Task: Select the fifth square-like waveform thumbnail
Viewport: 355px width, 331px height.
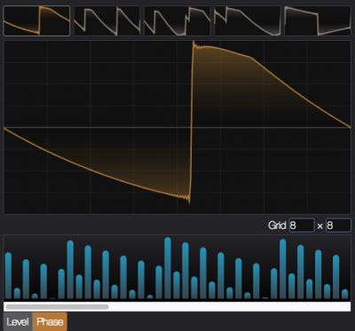Action: [x=318, y=20]
